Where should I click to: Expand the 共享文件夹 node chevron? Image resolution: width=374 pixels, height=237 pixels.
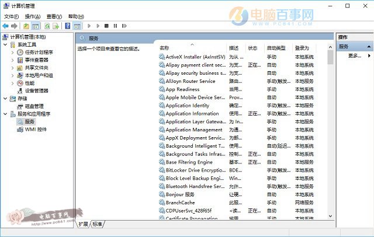pos(13,68)
